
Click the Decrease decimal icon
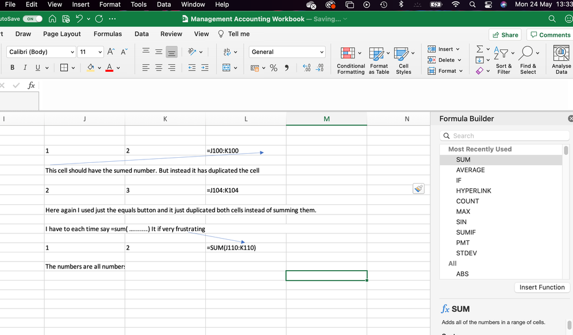[319, 68]
